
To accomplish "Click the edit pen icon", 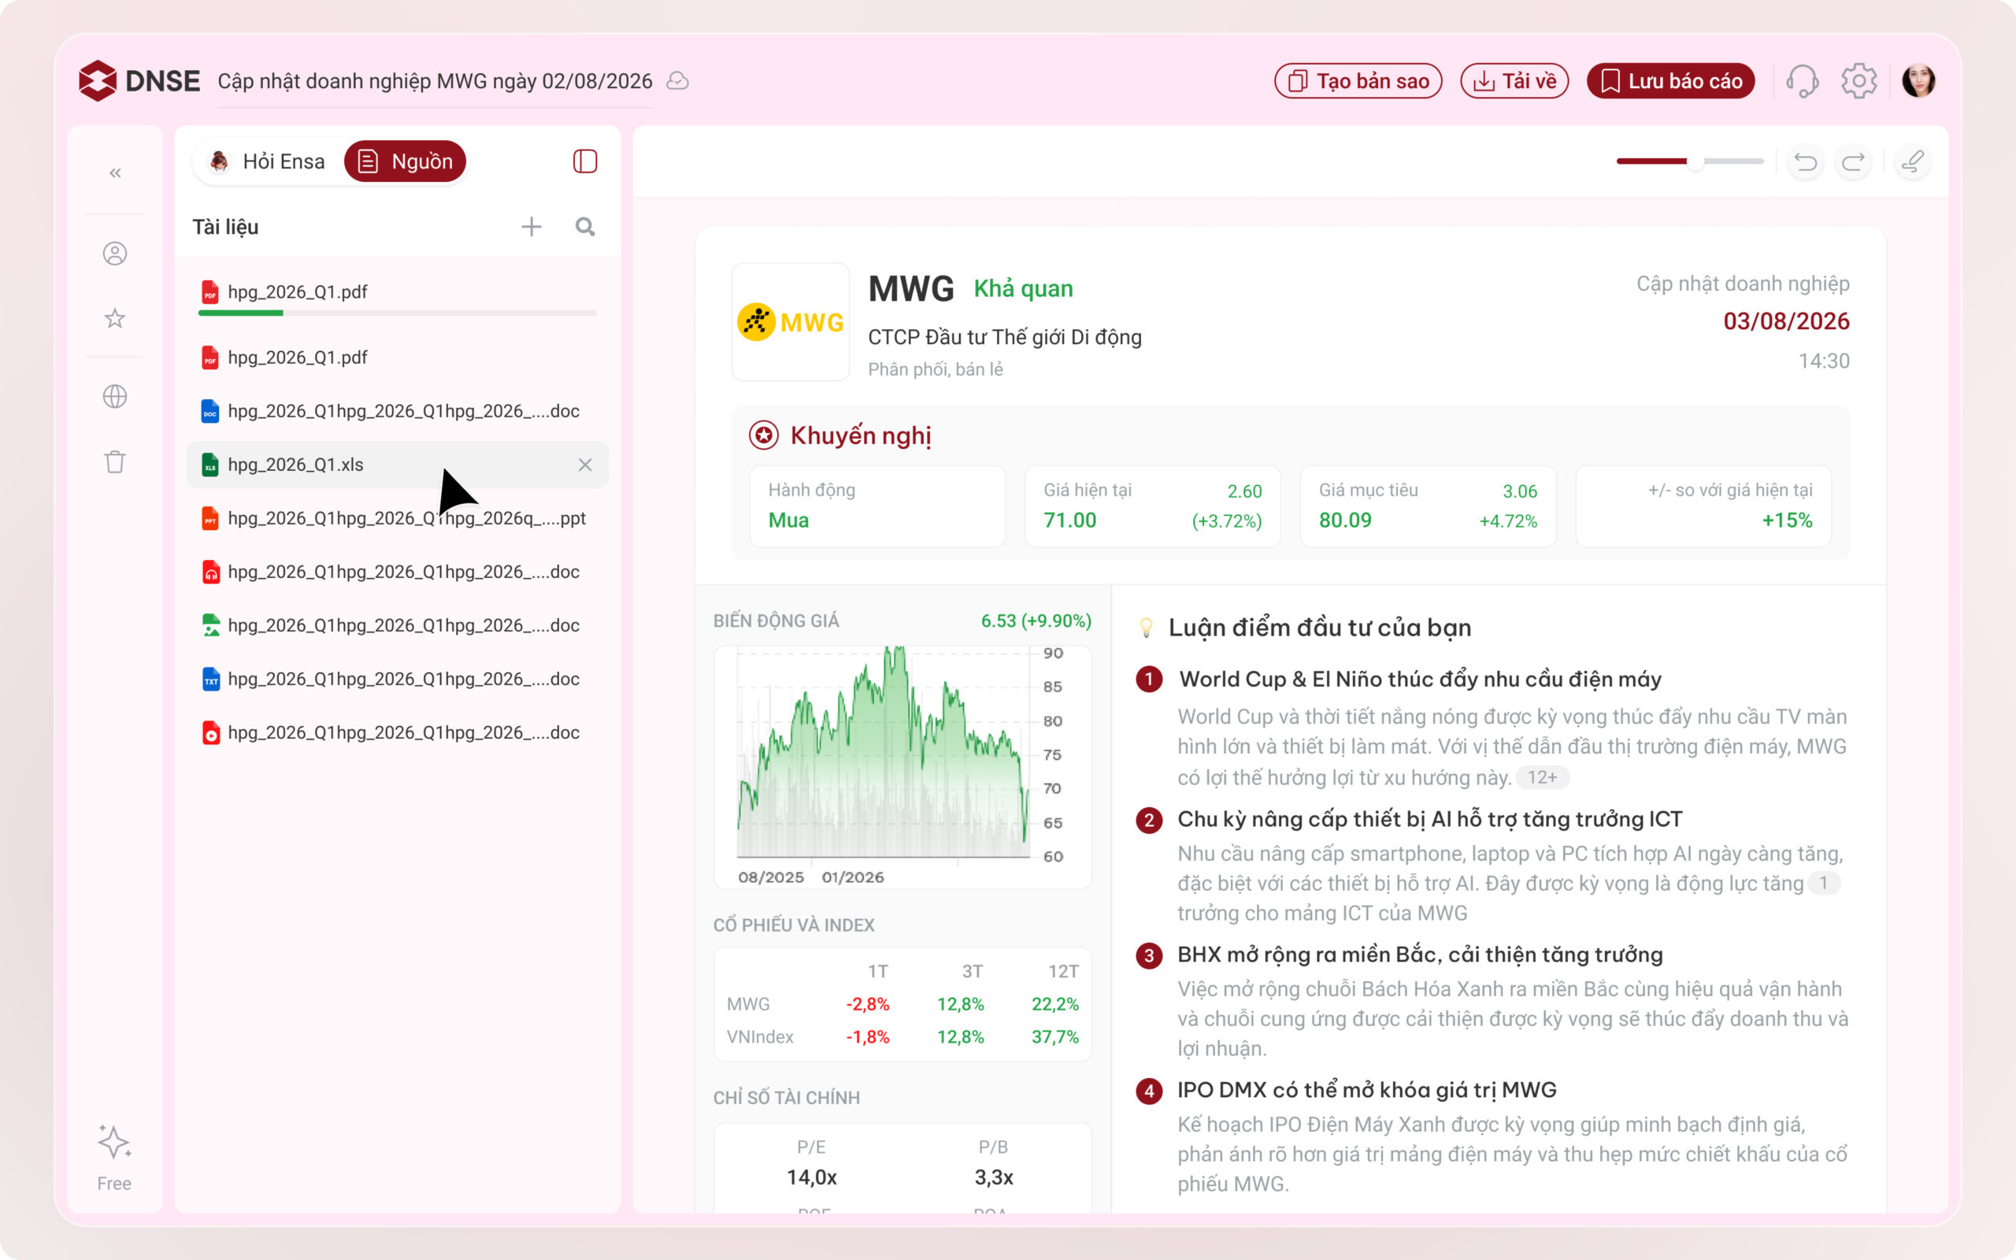I will click(x=1913, y=161).
